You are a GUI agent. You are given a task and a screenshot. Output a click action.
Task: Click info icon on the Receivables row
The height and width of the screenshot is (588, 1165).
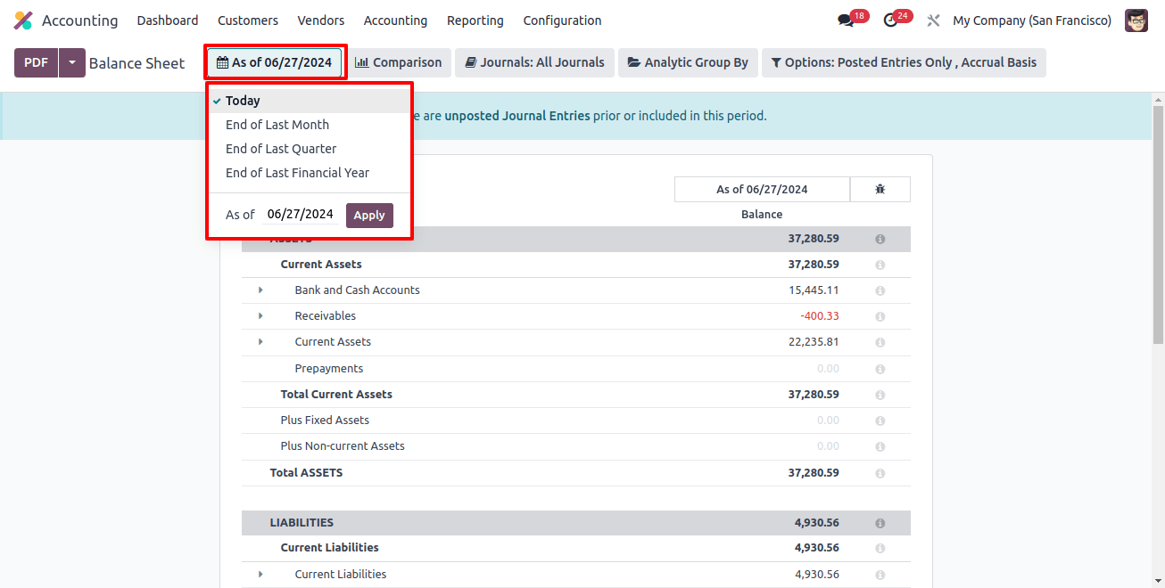880,317
